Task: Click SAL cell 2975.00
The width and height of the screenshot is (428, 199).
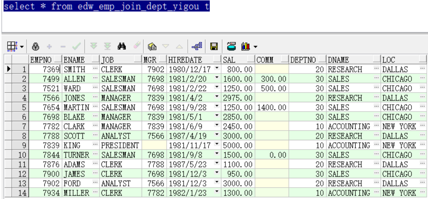Action: tap(238, 98)
